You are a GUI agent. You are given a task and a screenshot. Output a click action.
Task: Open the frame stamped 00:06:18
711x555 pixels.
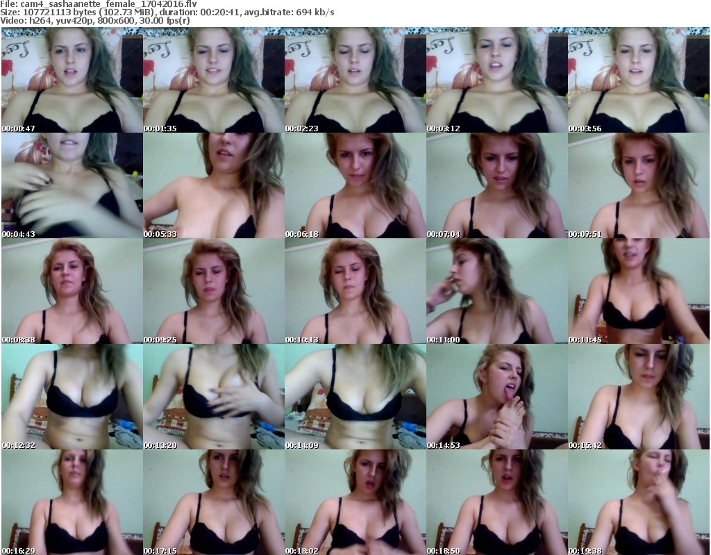[x=355, y=185]
